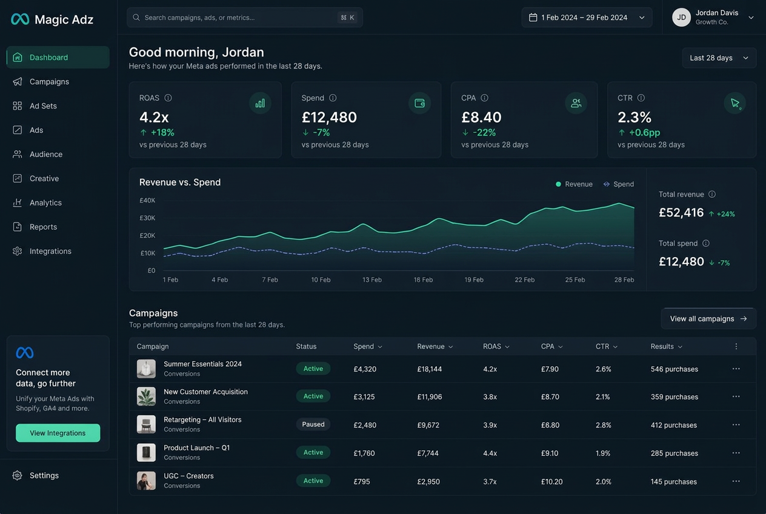
Task: Open New Customer Acquisition campaign
Action: 205,392
